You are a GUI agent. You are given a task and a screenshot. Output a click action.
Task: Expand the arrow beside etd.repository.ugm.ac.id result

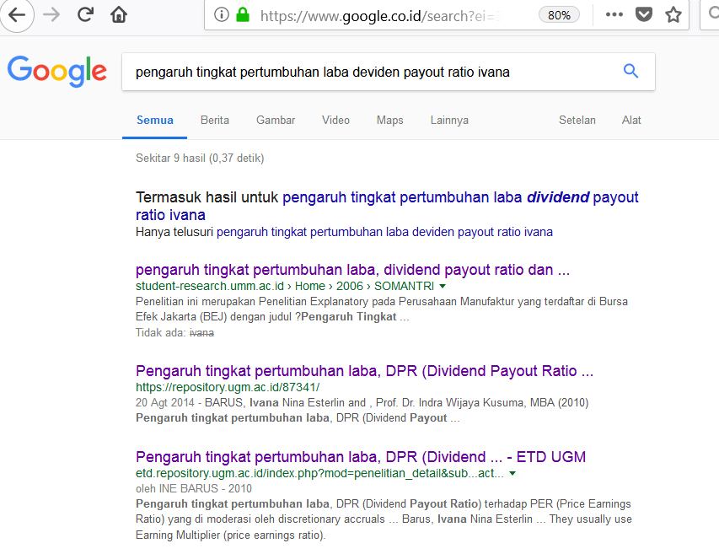tap(512, 474)
